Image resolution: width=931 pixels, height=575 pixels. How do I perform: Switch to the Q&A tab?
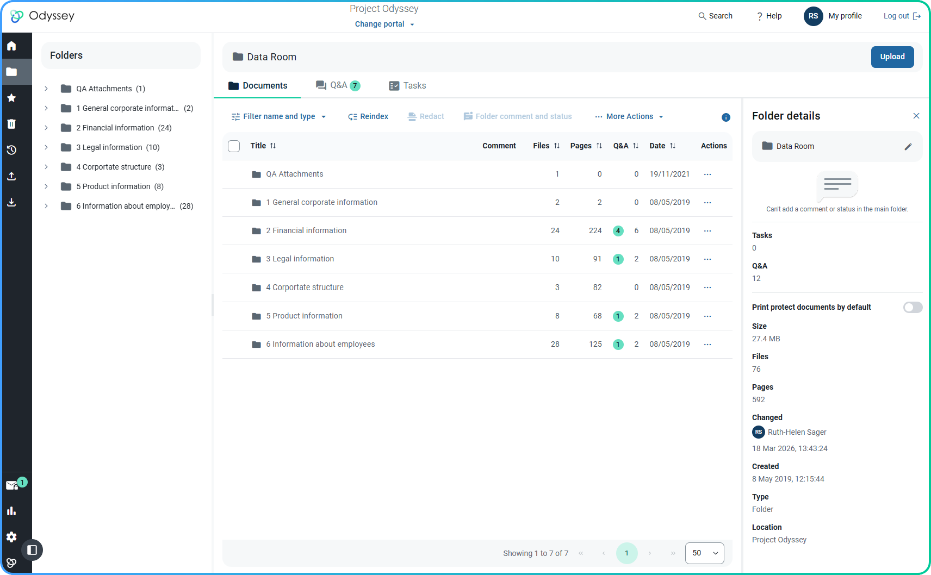pyautogui.click(x=338, y=85)
